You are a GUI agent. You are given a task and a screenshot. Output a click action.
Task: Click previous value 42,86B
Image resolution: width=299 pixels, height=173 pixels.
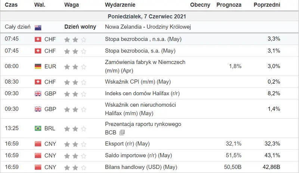click(271, 167)
